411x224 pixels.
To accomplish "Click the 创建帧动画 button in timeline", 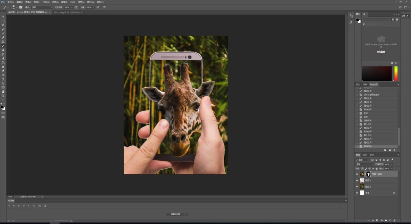I will coord(175,214).
